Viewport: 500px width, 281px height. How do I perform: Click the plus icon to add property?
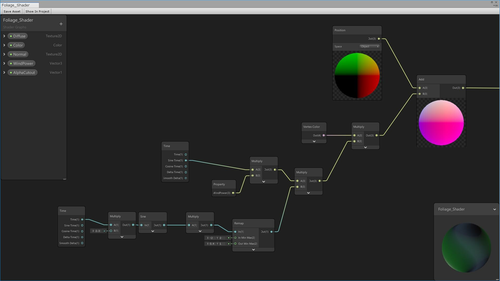(x=61, y=24)
